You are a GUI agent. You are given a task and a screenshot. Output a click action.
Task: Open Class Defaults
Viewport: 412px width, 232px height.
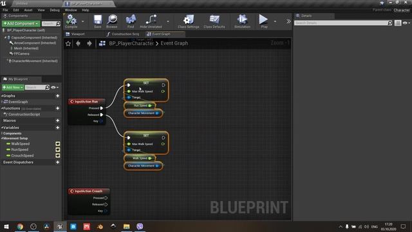coord(214,21)
